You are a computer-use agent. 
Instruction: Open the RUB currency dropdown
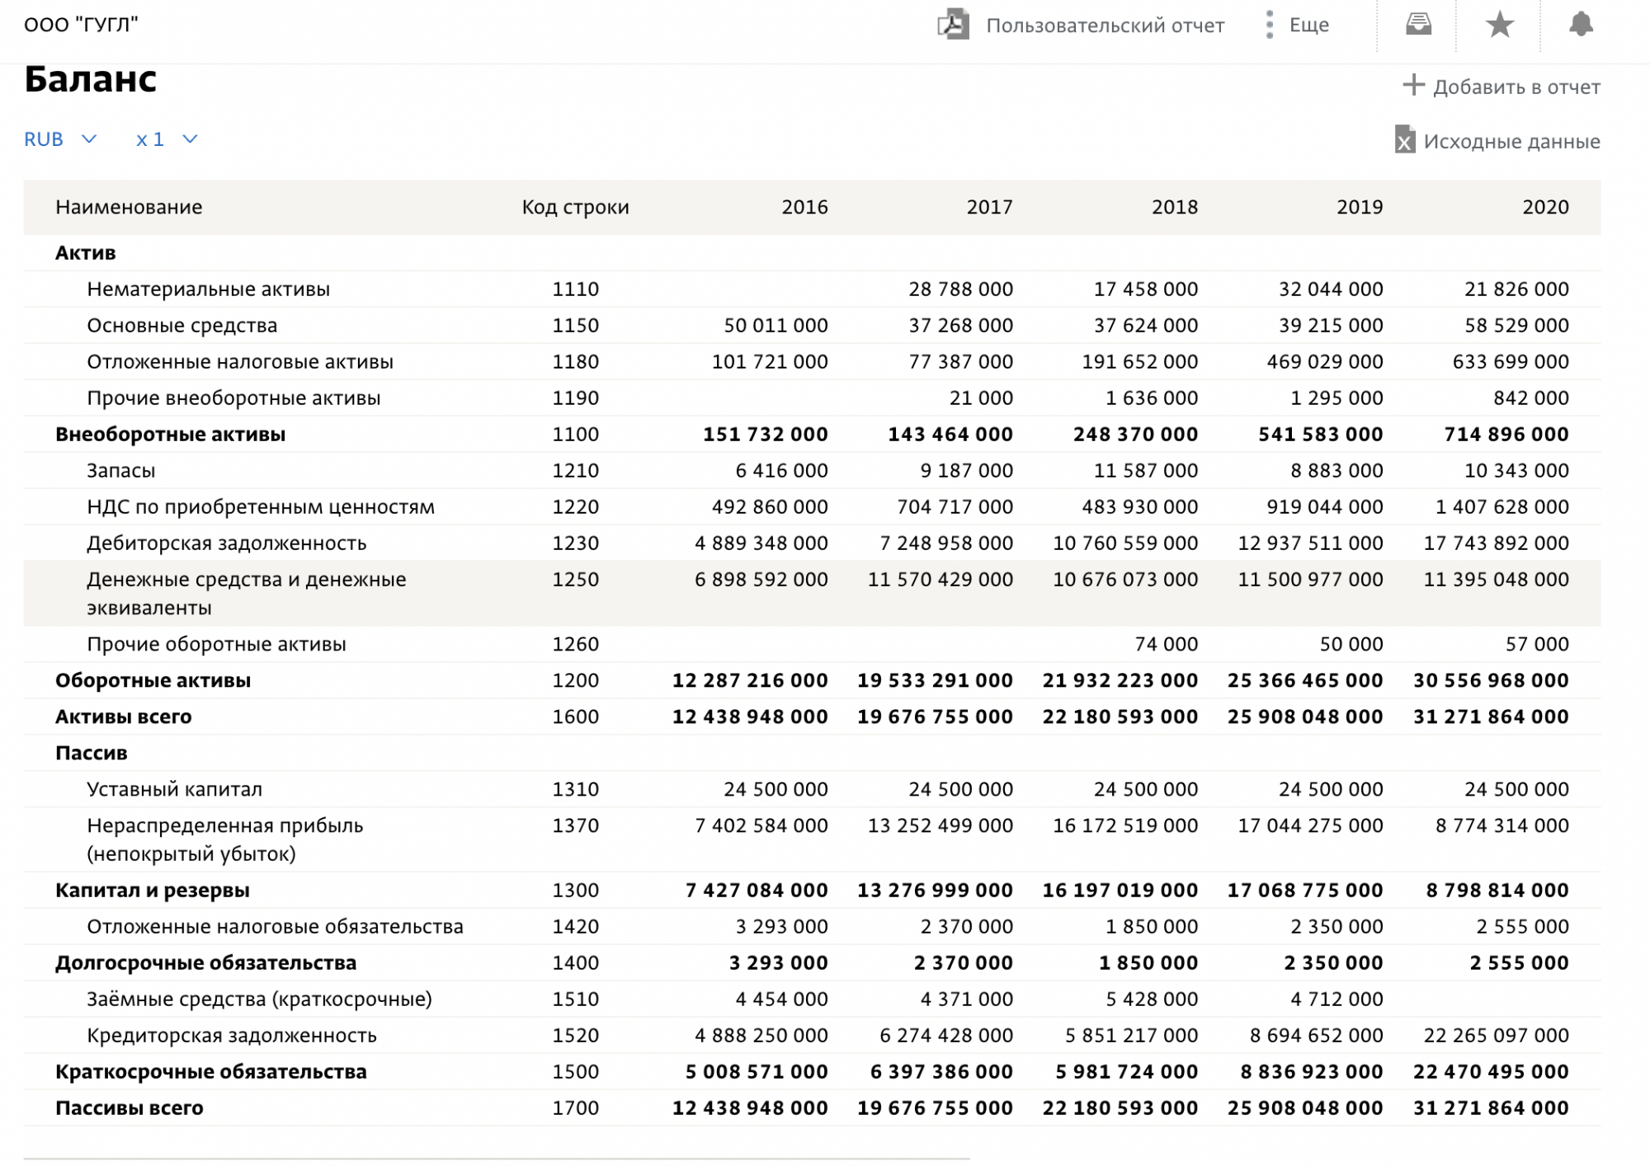(44, 139)
